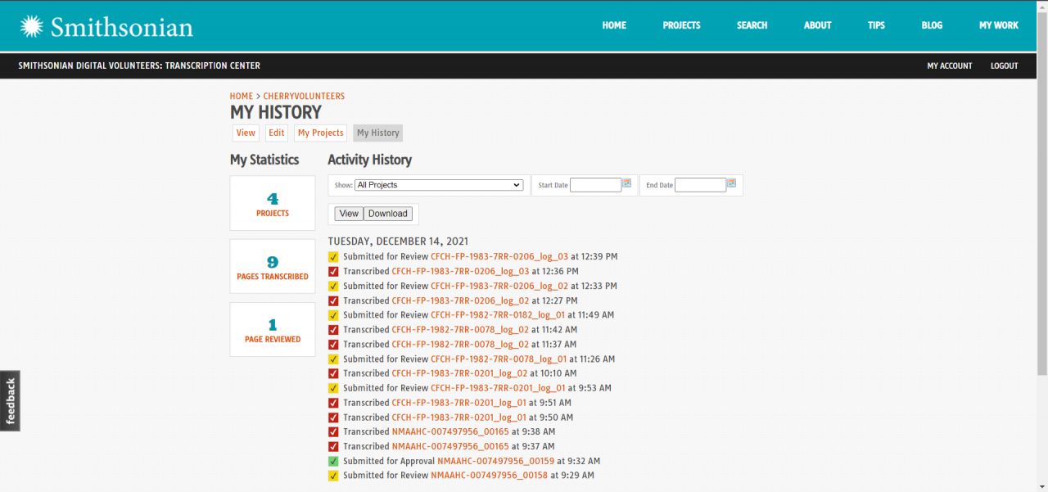Screen dimensions: 1048x492
Task: Click the Start Date input field
Action: pos(595,185)
